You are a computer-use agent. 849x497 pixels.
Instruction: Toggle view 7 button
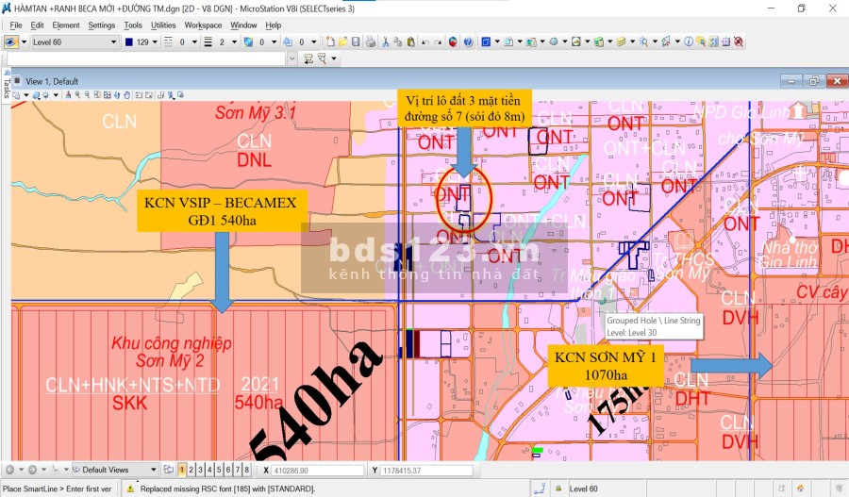pyautogui.click(x=237, y=470)
